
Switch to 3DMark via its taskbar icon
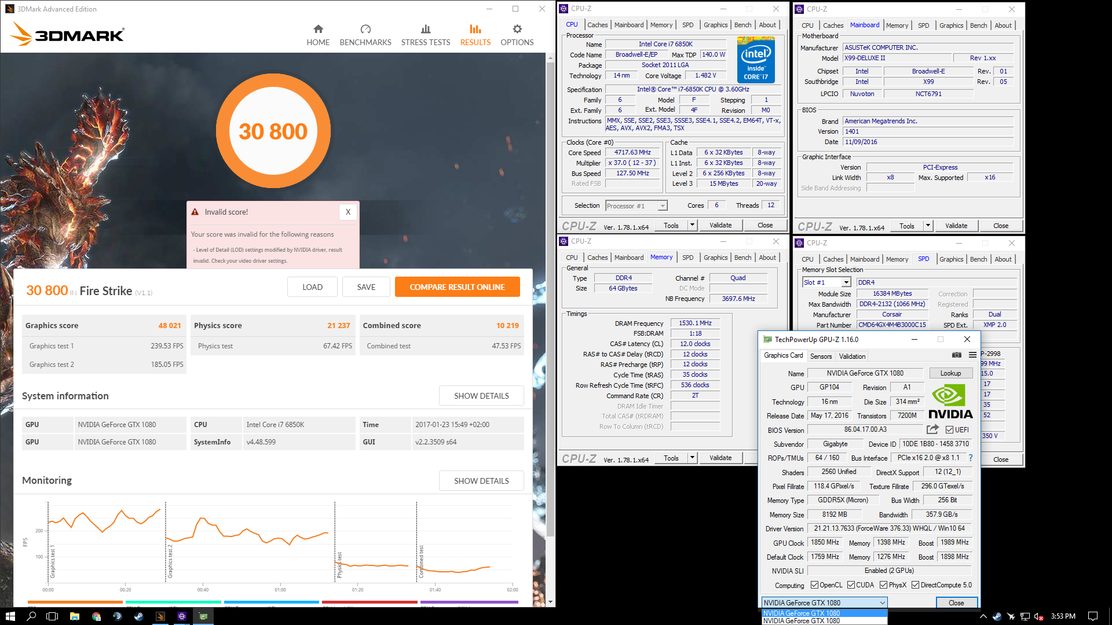pyautogui.click(x=160, y=616)
